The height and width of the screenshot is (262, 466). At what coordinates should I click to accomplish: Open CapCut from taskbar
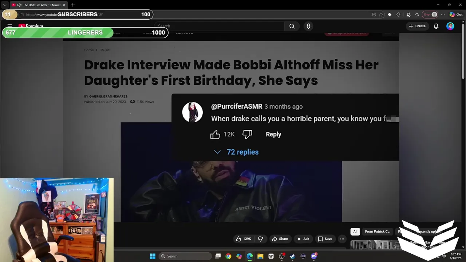[271, 256]
